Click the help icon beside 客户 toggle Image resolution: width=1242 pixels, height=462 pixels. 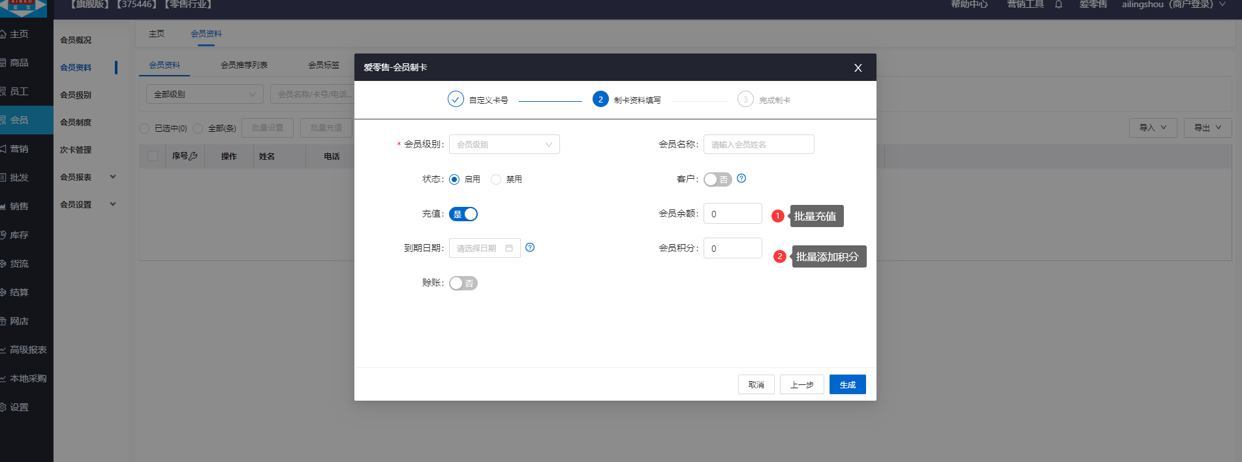(741, 178)
